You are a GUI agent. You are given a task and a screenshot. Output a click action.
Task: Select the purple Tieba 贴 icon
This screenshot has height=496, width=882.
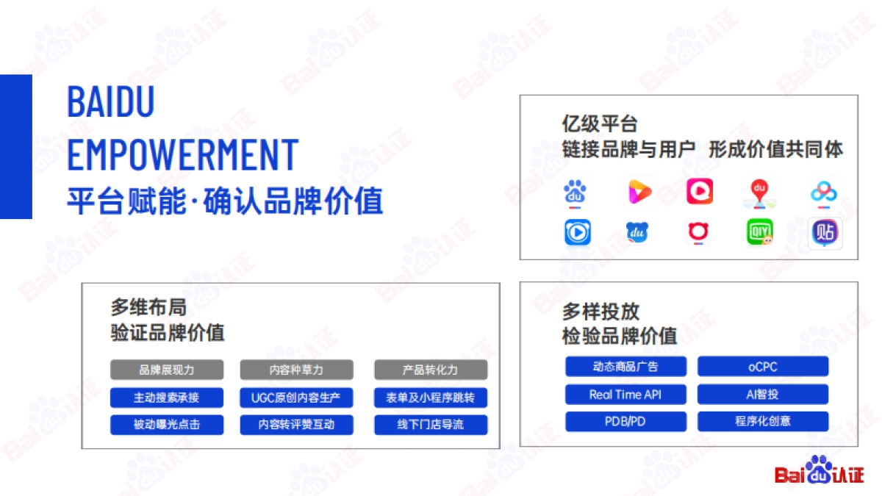tap(823, 233)
